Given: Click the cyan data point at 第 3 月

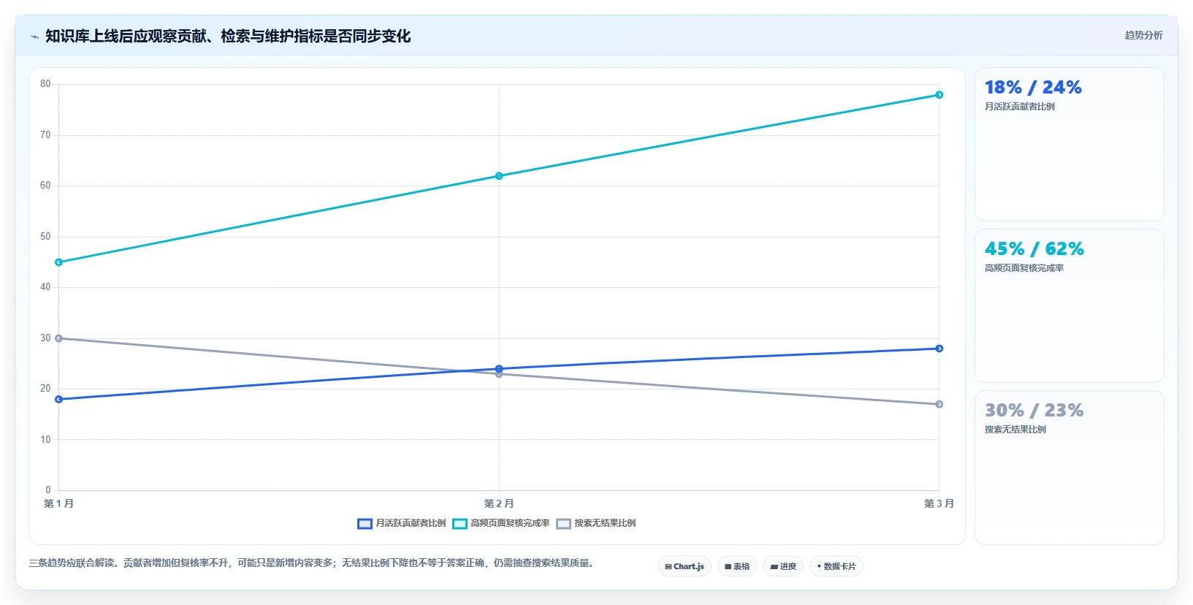Looking at the screenshot, I should pyautogui.click(x=939, y=95).
